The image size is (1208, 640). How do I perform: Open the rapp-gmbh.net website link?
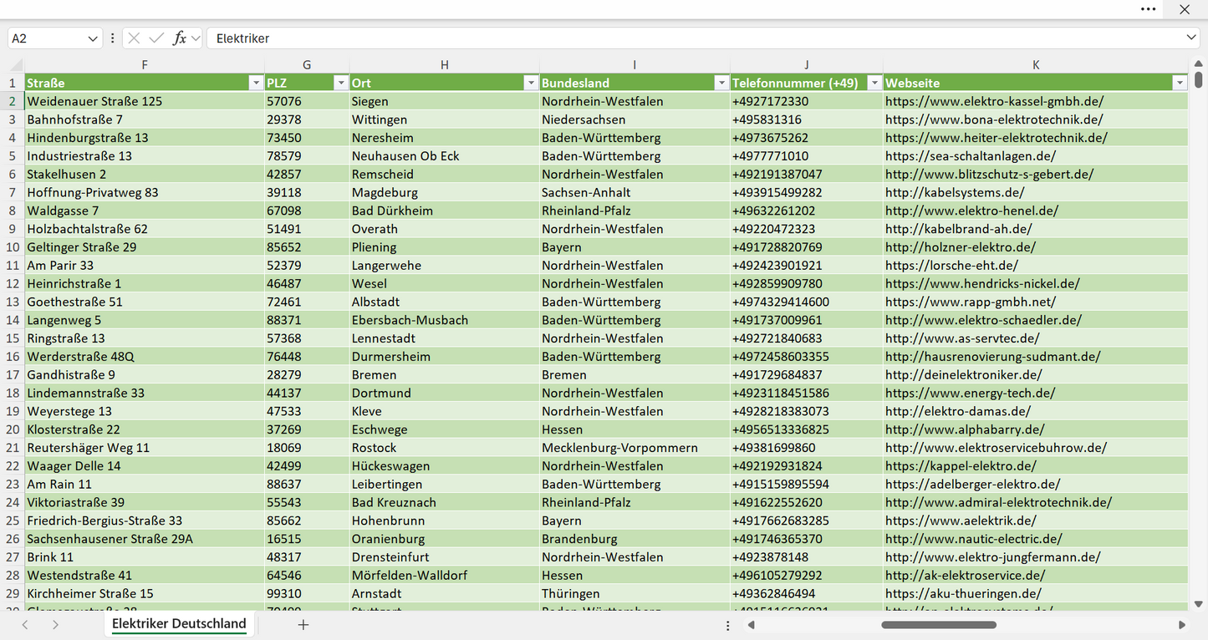pyautogui.click(x=971, y=302)
